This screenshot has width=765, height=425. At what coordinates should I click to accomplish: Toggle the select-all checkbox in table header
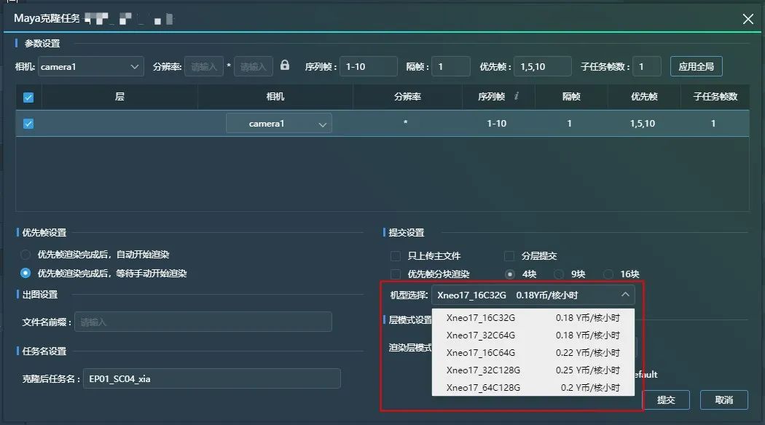pos(28,97)
